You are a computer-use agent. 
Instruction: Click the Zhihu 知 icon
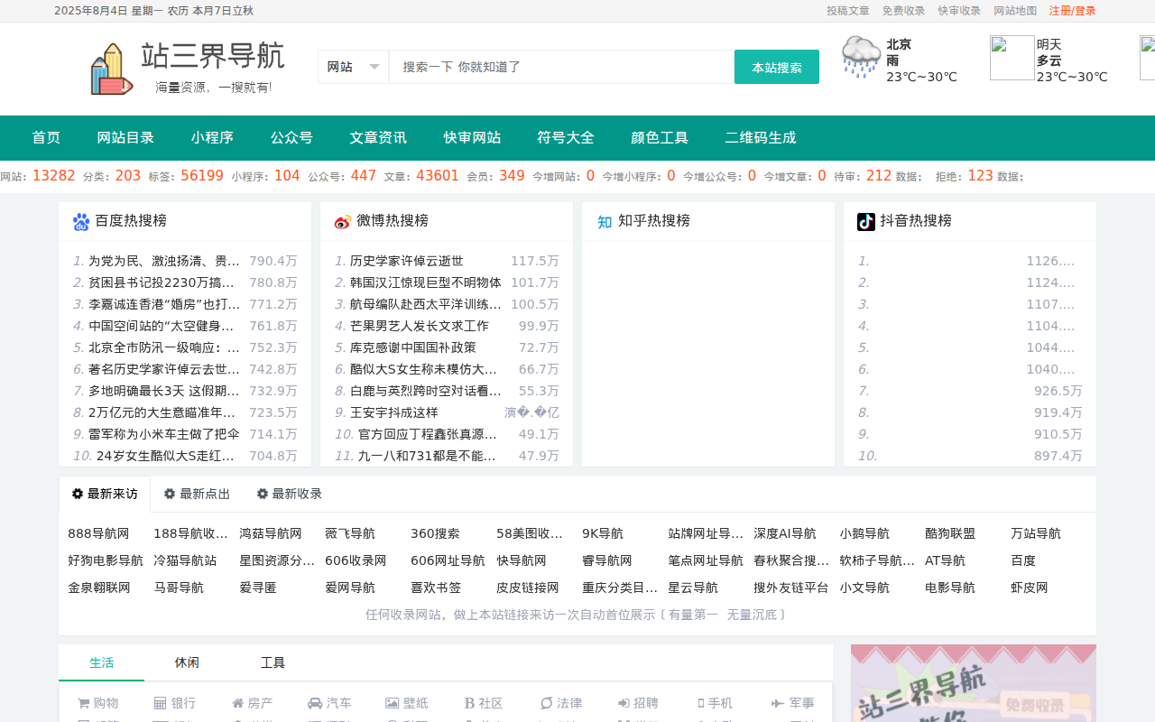(605, 221)
